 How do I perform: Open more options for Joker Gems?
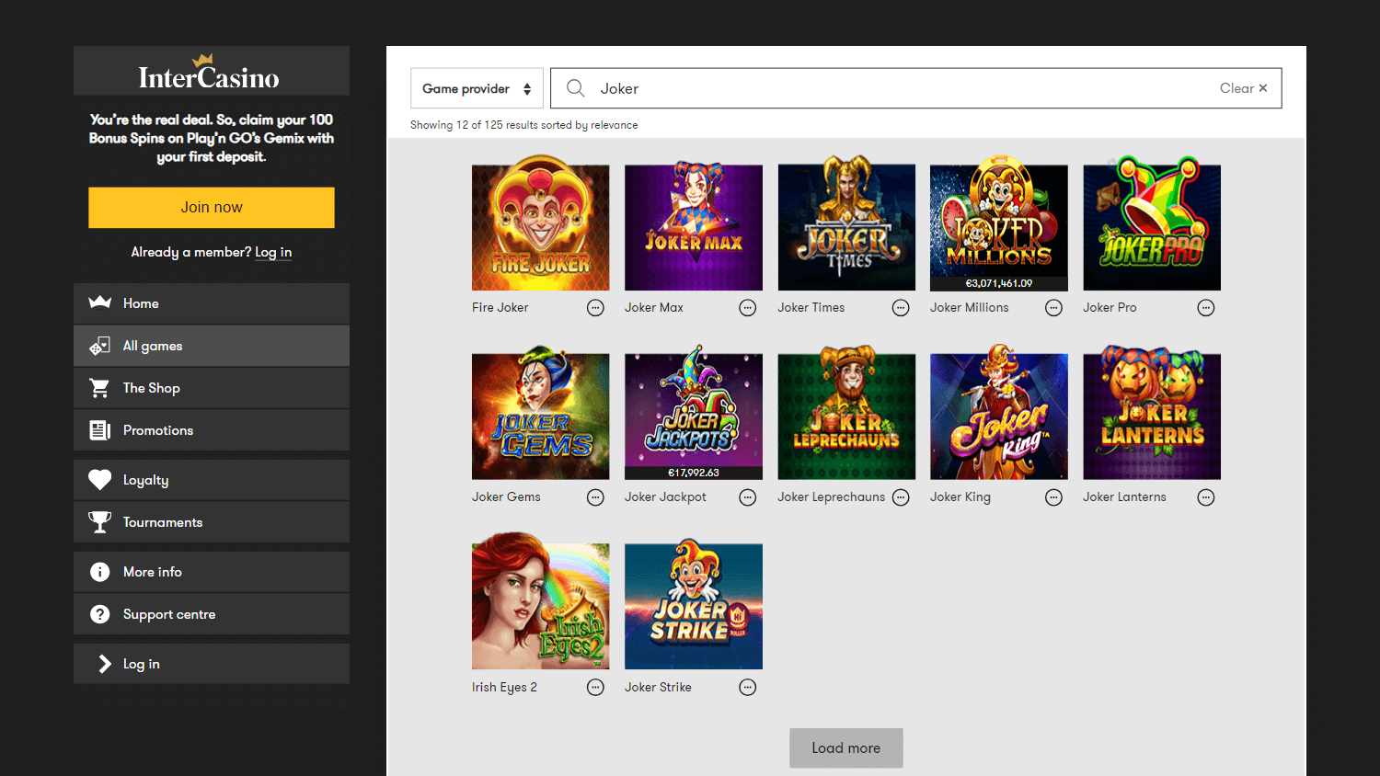pos(595,497)
